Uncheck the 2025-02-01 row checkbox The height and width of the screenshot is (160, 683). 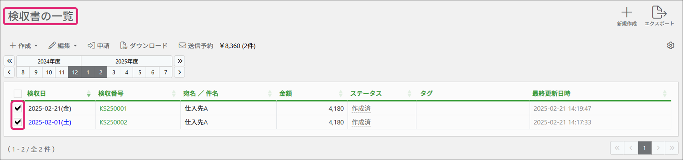[x=18, y=122]
